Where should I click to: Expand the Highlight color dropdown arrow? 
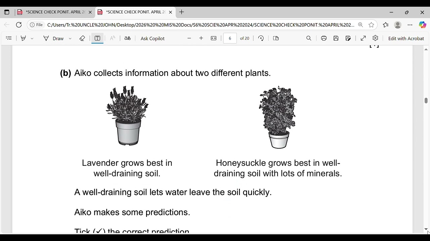(32, 39)
